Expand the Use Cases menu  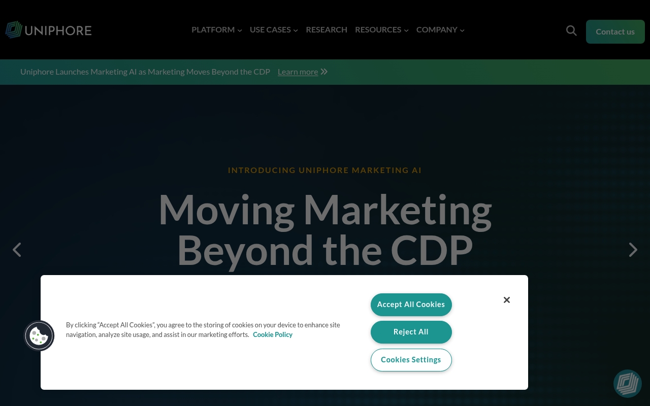(274, 29)
